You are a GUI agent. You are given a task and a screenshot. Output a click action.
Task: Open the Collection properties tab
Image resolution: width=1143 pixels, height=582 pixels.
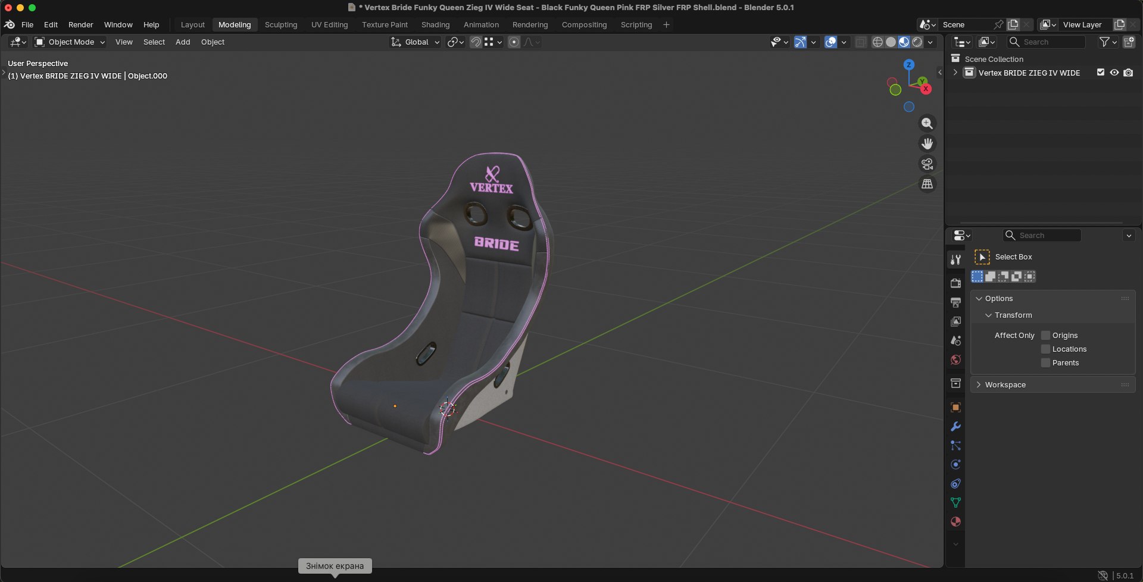(x=955, y=383)
